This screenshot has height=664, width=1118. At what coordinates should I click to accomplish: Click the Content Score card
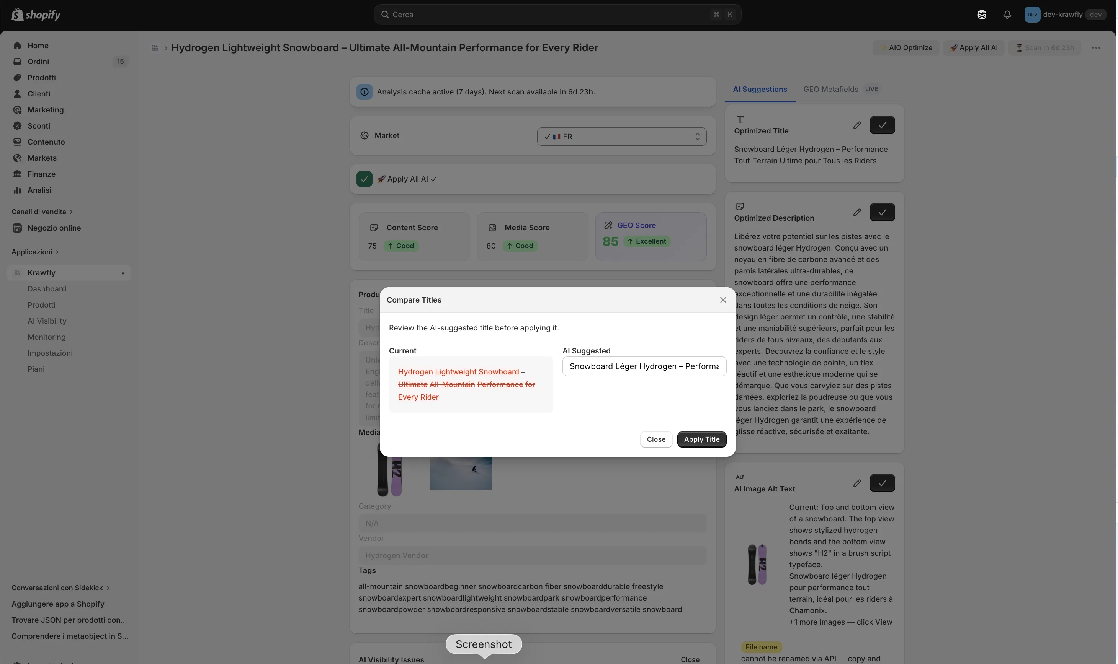point(414,237)
